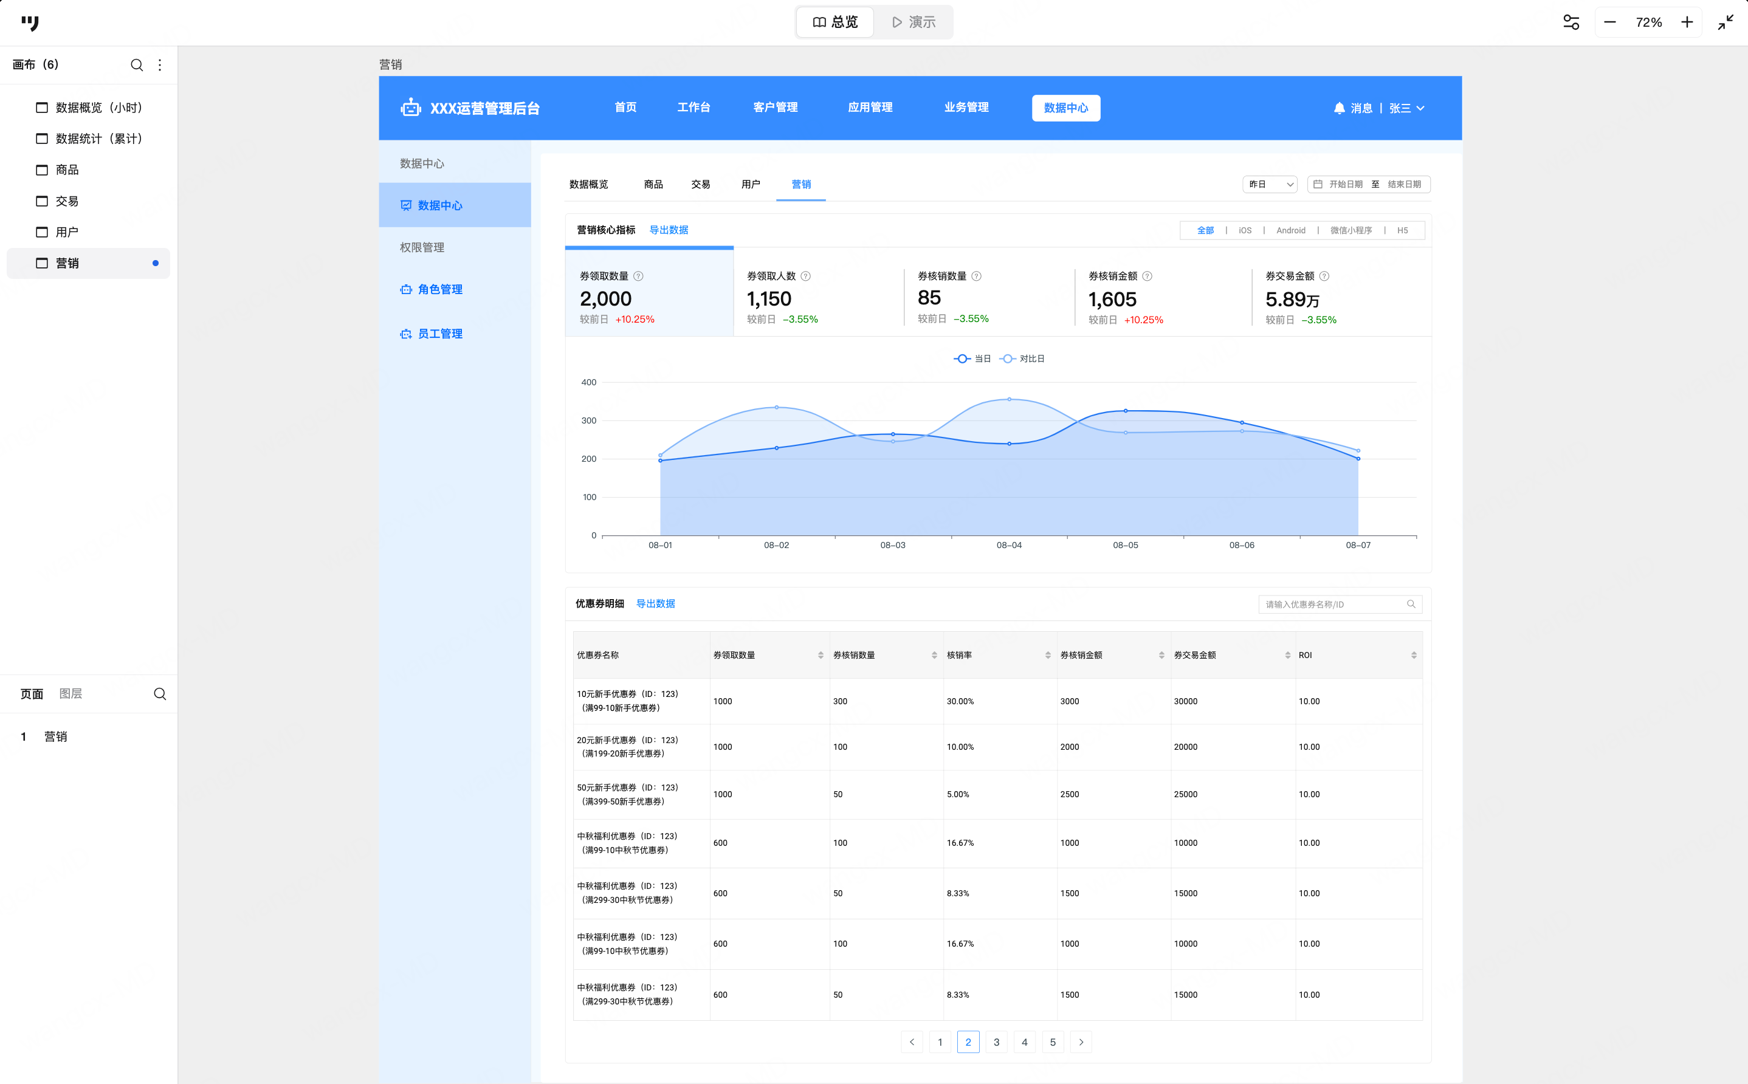Zoom in with the plus icon

[x=1687, y=22]
